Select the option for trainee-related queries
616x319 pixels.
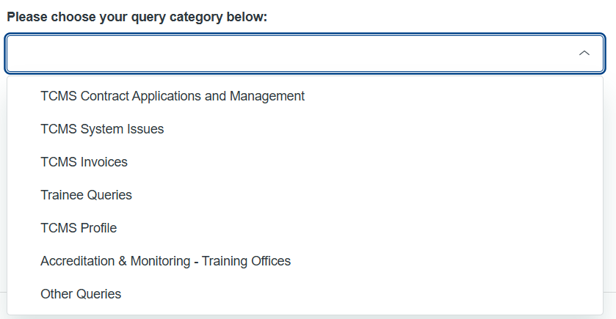pos(86,195)
